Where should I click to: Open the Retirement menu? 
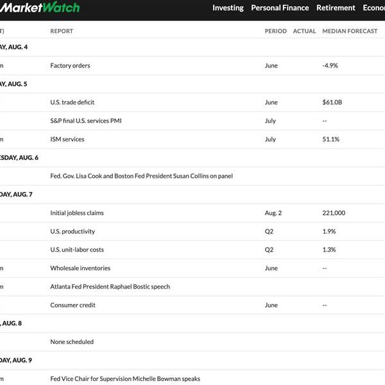coord(336,8)
